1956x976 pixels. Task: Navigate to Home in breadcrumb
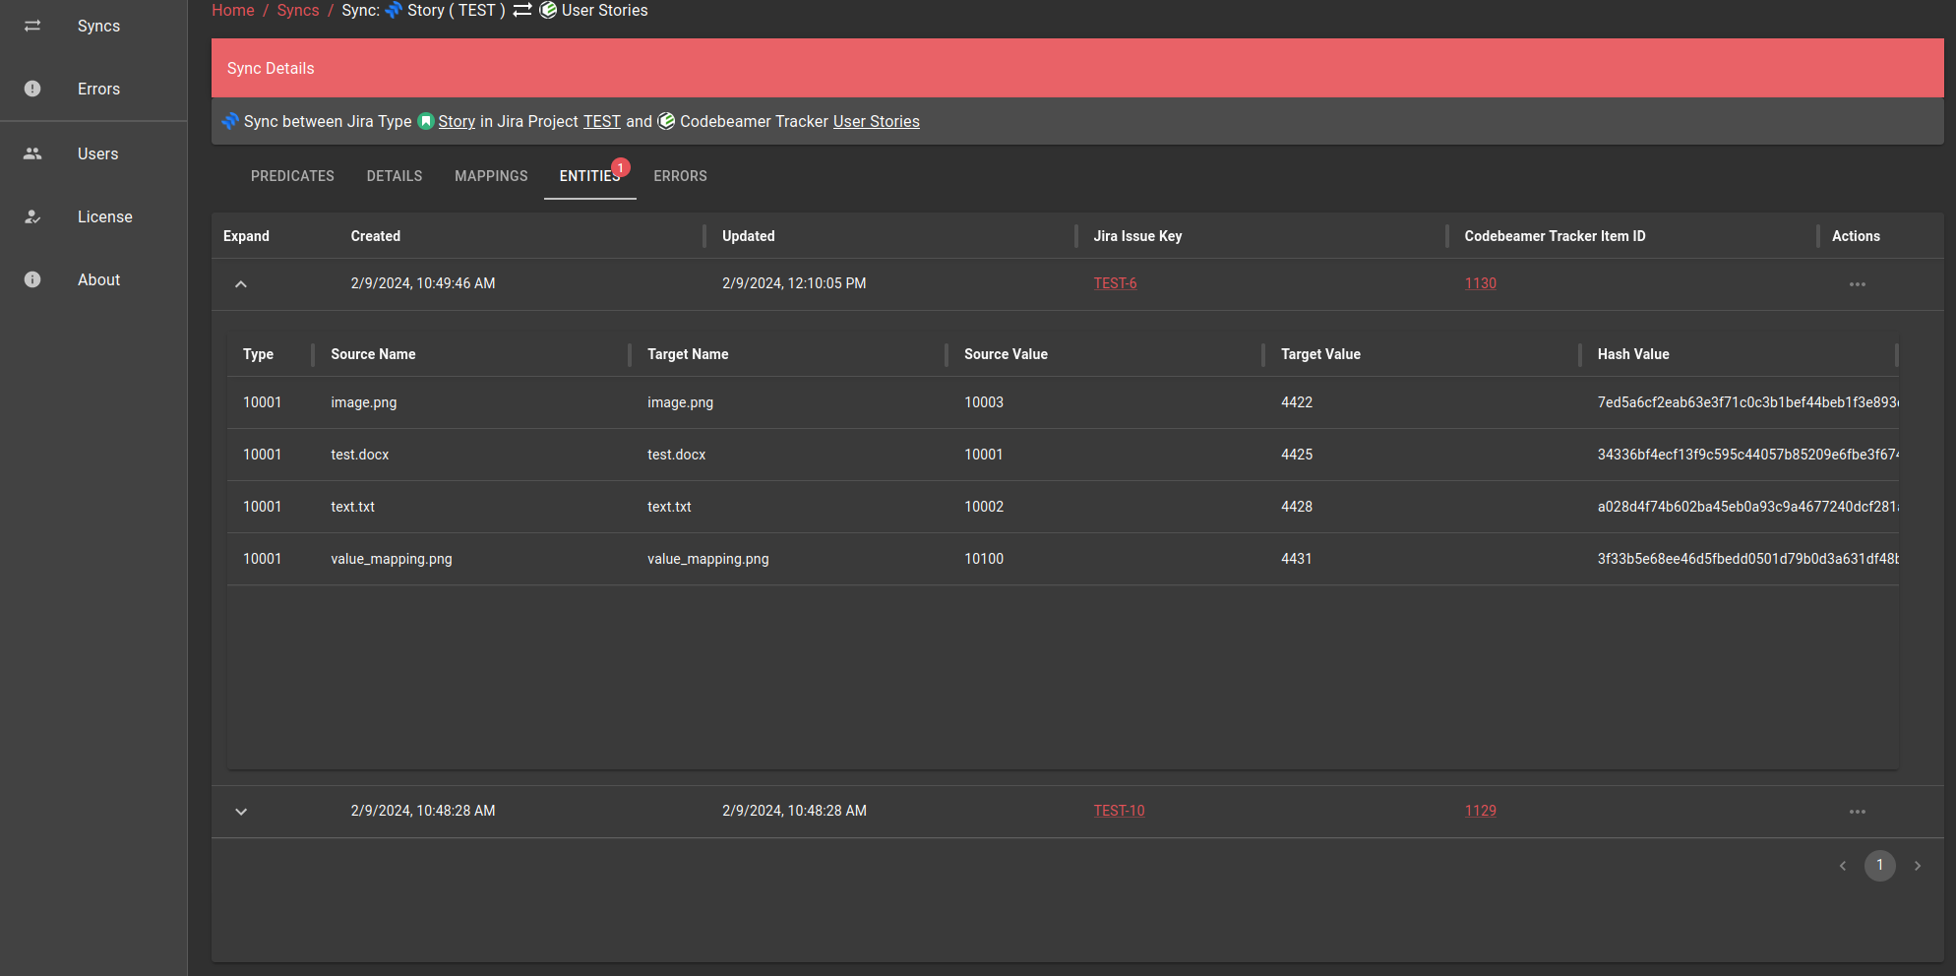233,11
